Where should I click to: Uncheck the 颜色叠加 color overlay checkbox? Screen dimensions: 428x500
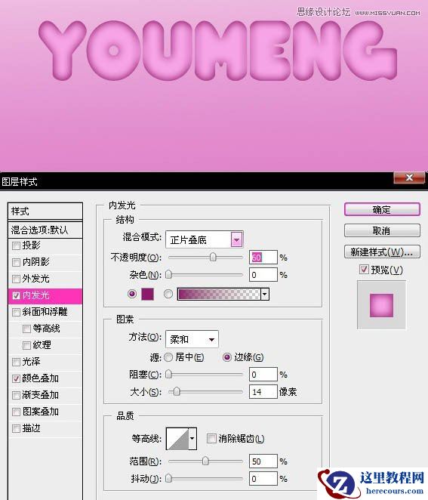[x=16, y=378]
